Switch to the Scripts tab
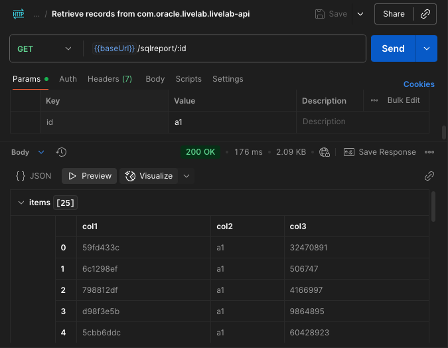The height and width of the screenshot is (348, 448). [188, 79]
